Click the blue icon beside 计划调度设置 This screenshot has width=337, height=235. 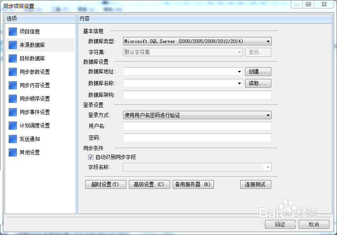point(13,125)
